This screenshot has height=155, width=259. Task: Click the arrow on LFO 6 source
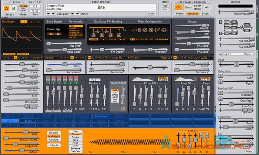(108, 121)
